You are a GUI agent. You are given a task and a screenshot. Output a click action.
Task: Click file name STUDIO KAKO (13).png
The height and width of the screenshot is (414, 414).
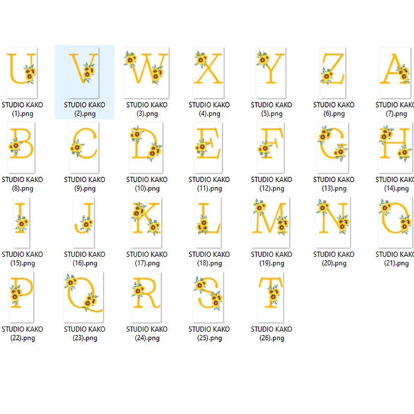point(334,184)
